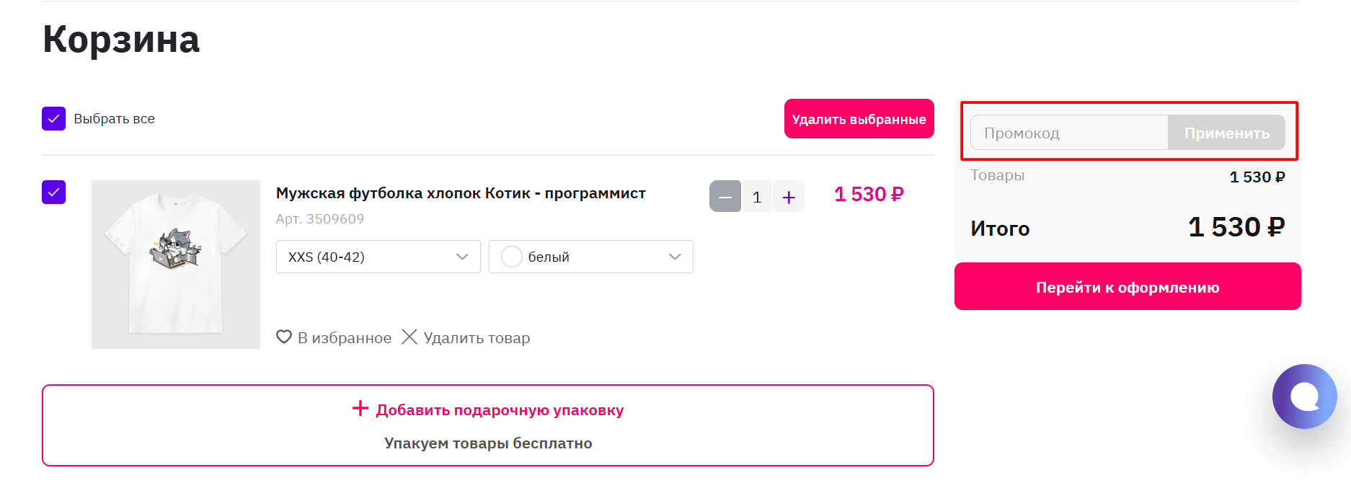Image resolution: width=1351 pixels, height=483 pixels.
Task: Decrease quantity with the minus button
Action: coord(725,197)
